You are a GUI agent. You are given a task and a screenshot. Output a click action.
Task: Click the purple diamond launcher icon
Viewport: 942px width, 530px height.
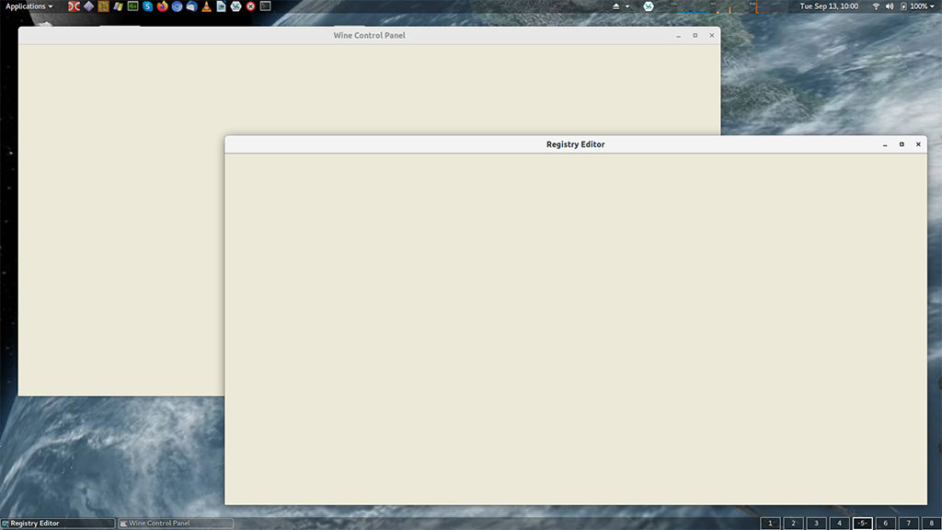pos(89,6)
